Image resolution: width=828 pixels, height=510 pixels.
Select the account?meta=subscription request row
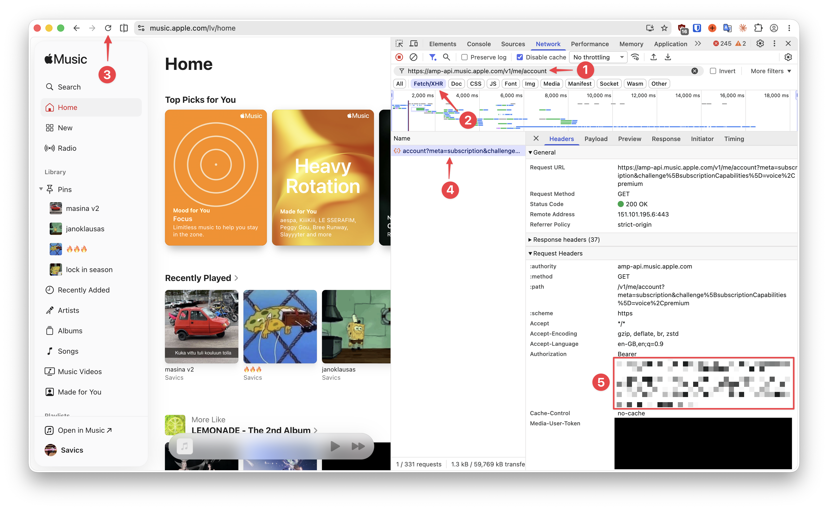click(458, 151)
